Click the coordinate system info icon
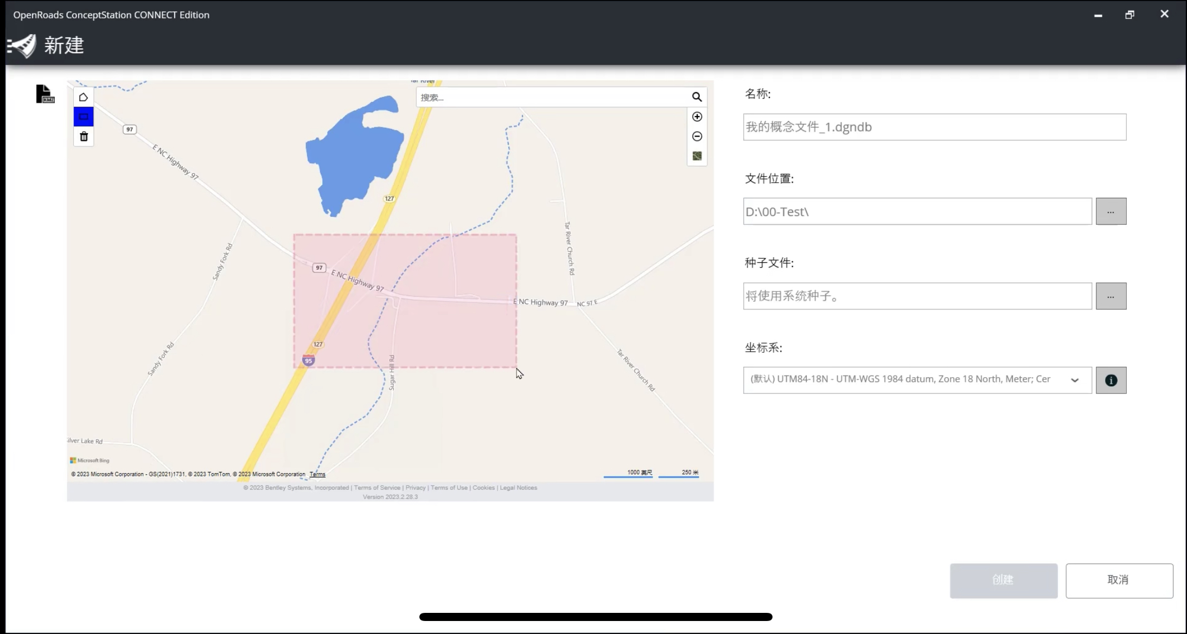The width and height of the screenshot is (1187, 634). 1111,380
